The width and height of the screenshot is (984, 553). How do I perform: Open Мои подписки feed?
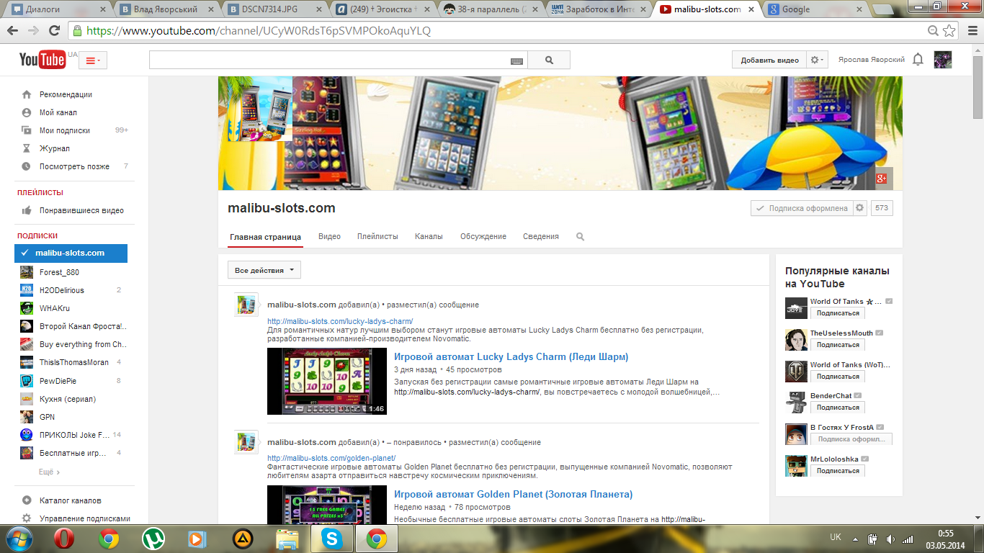65,130
